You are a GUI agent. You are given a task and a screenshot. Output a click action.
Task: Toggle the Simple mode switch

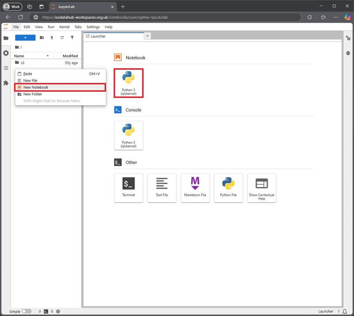coord(27,312)
